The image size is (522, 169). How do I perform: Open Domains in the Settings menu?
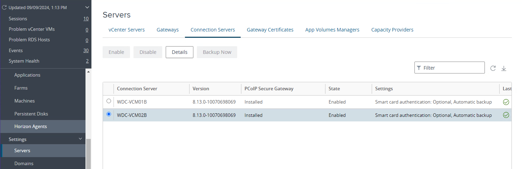click(x=24, y=163)
